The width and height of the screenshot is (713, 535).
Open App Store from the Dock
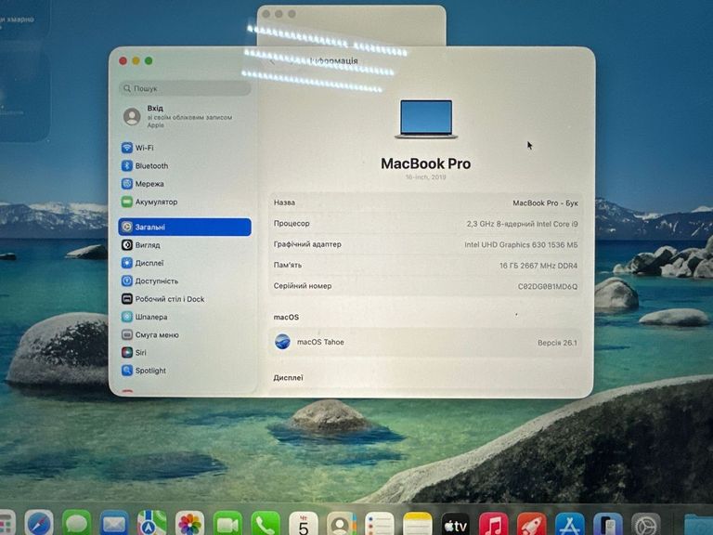[x=569, y=524]
